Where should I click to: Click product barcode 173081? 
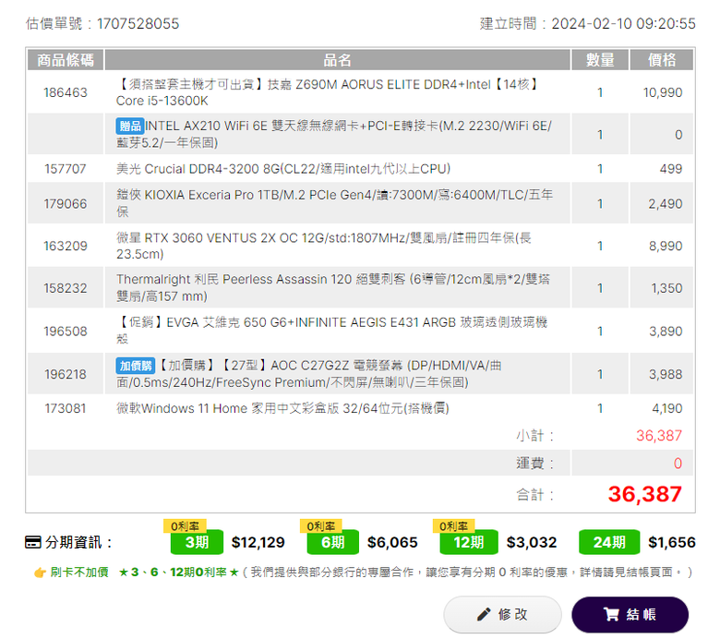(x=66, y=408)
